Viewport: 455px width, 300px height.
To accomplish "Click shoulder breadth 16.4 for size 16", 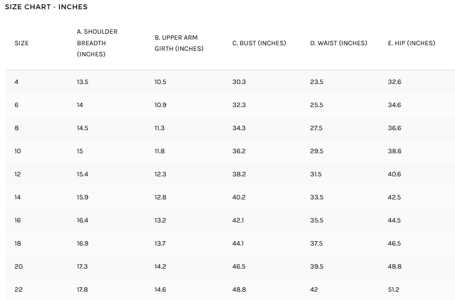I will click(83, 220).
